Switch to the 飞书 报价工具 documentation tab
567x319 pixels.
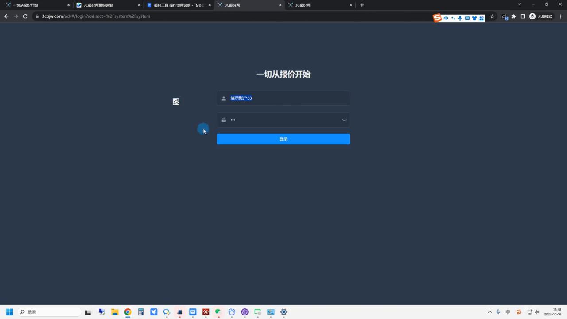point(177,5)
